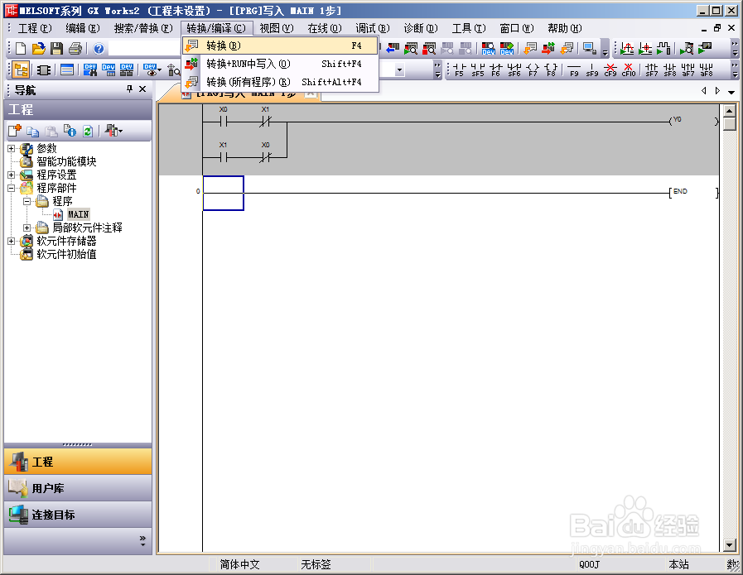Click the ladder editor cursor cell at step 0
Screen dimensions: 743x575
point(223,193)
